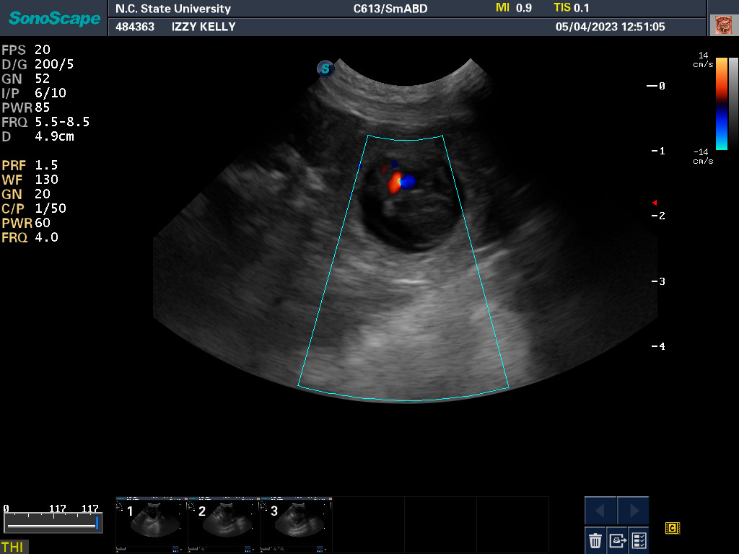739x554 pixels.
Task: Click the yellow cine clip icon
Action: 672,529
